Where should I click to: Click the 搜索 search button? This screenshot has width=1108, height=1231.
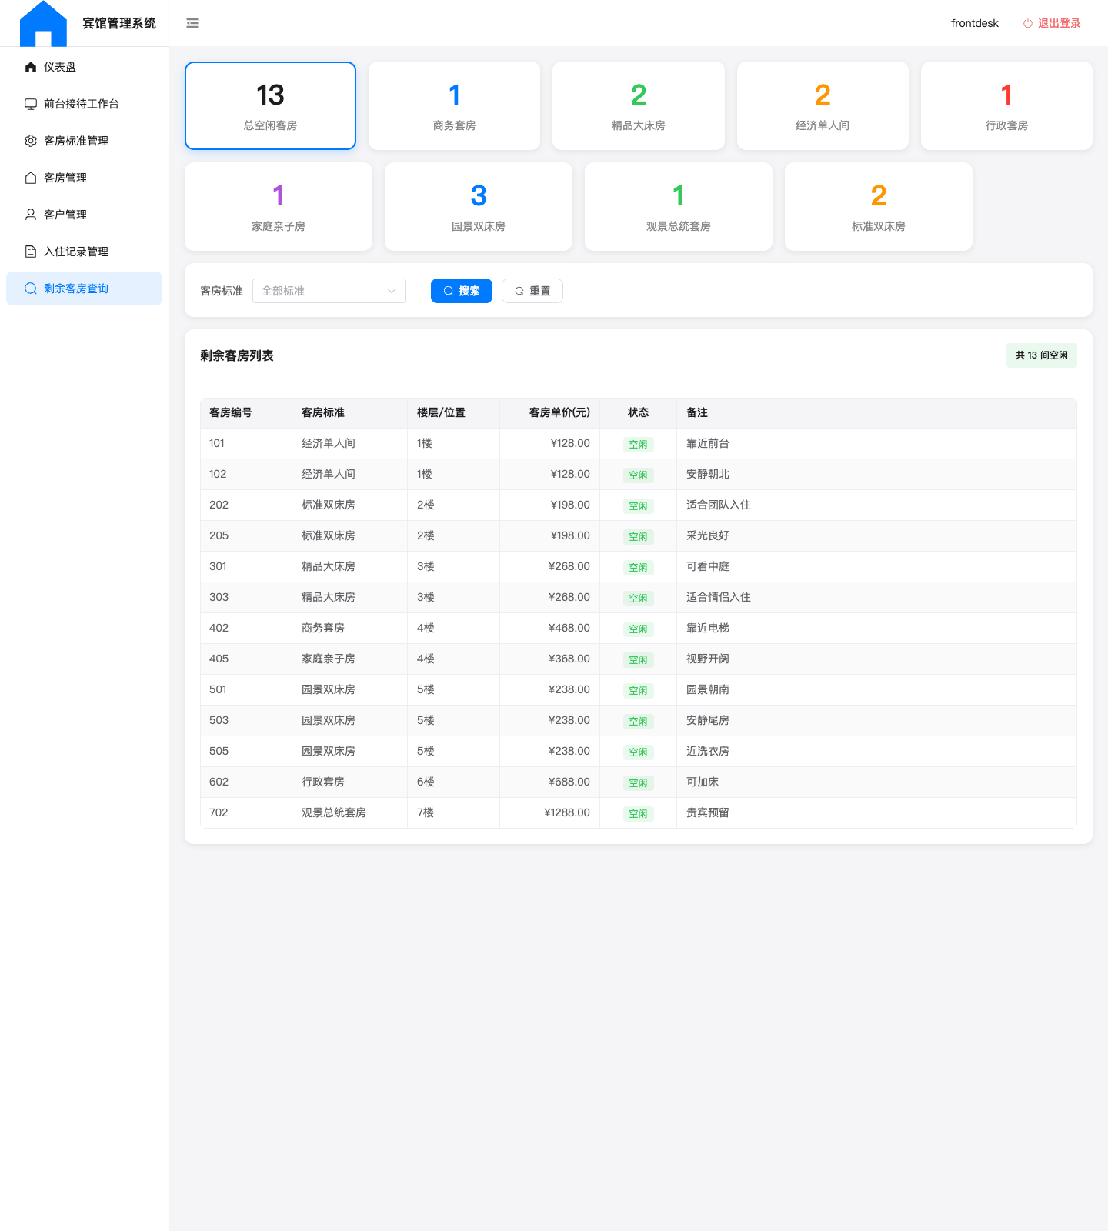point(462,291)
